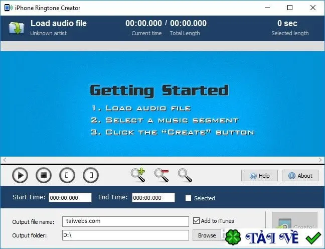Minimize the iPhone Ringtone Creator window
Image resolution: width=325 pixels, height=249 pixels.
pyautogui.click(x=267, y=8)
